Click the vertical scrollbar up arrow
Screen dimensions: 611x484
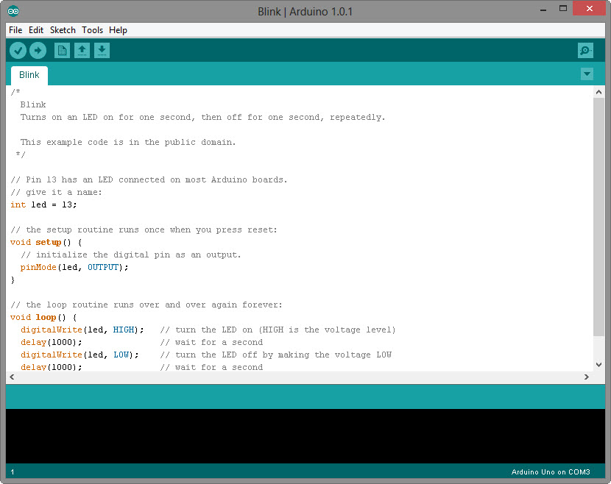tap(598, 92)
